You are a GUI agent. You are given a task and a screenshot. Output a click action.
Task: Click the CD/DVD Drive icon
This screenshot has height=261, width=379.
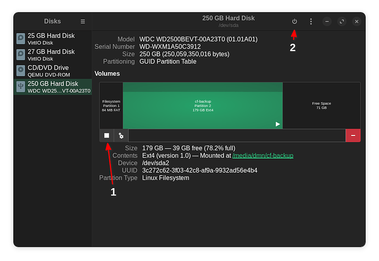[21, 71]
